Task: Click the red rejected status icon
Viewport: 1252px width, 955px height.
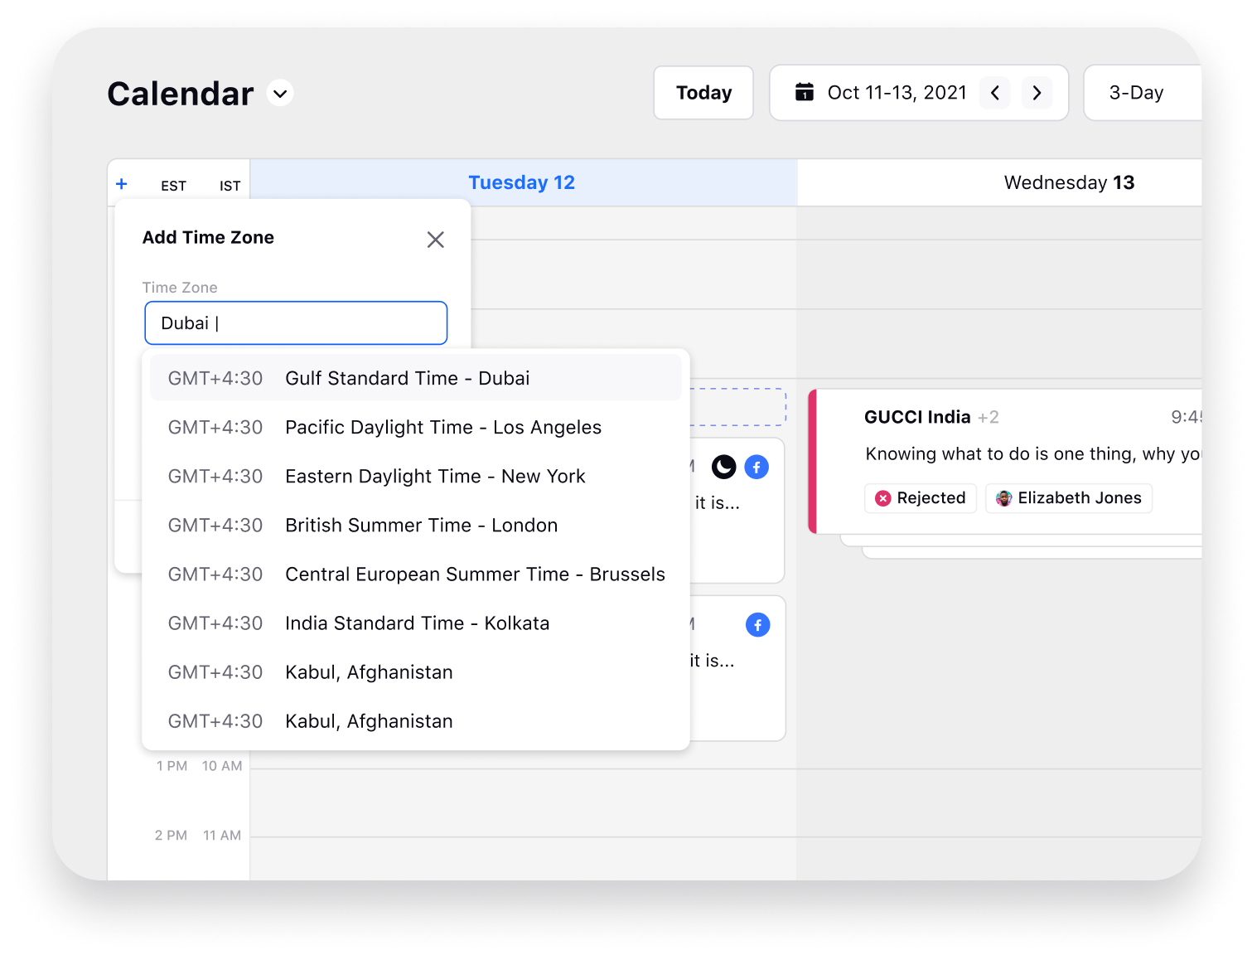Action: pyautogui.click(x=883, y=498)
